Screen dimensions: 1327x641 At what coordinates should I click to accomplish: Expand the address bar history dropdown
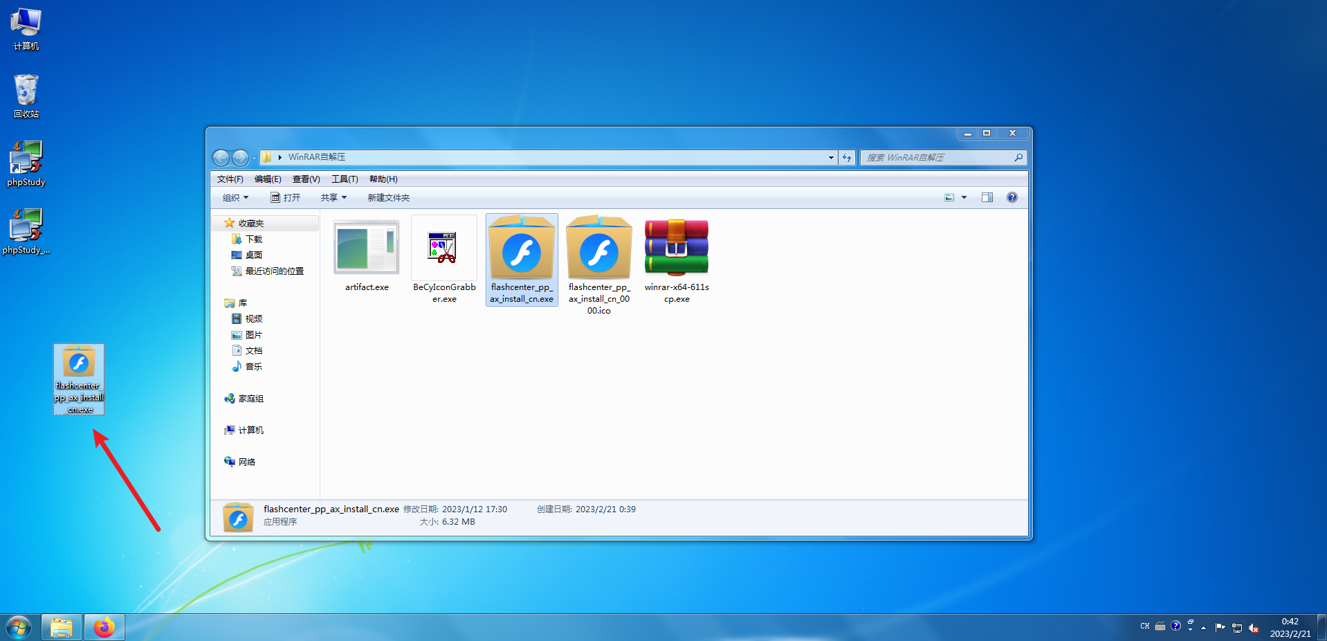click(x=831, y=158)
